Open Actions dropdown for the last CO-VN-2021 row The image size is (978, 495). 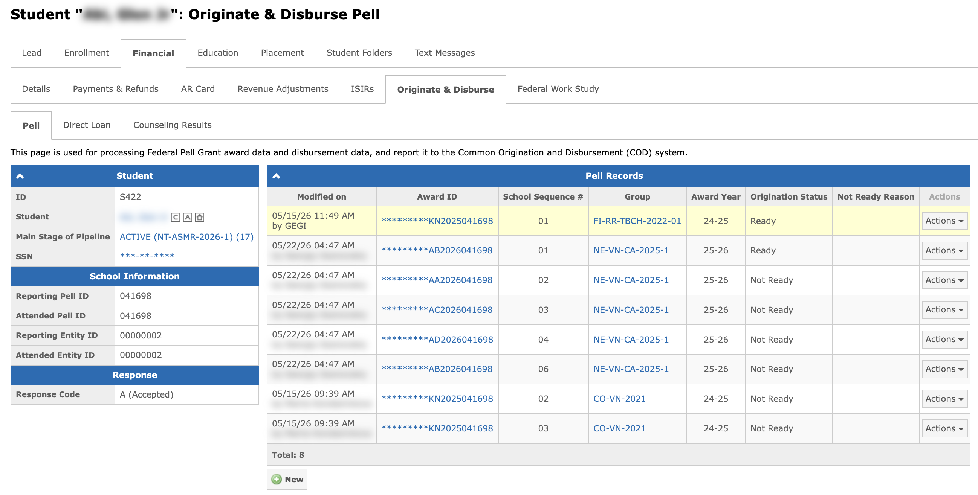(x=944, y=428)
